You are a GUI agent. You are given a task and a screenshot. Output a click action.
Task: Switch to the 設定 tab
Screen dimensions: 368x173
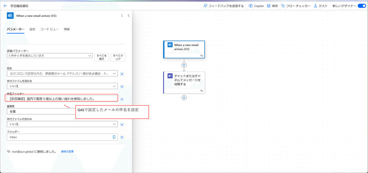tap(32, 29)
